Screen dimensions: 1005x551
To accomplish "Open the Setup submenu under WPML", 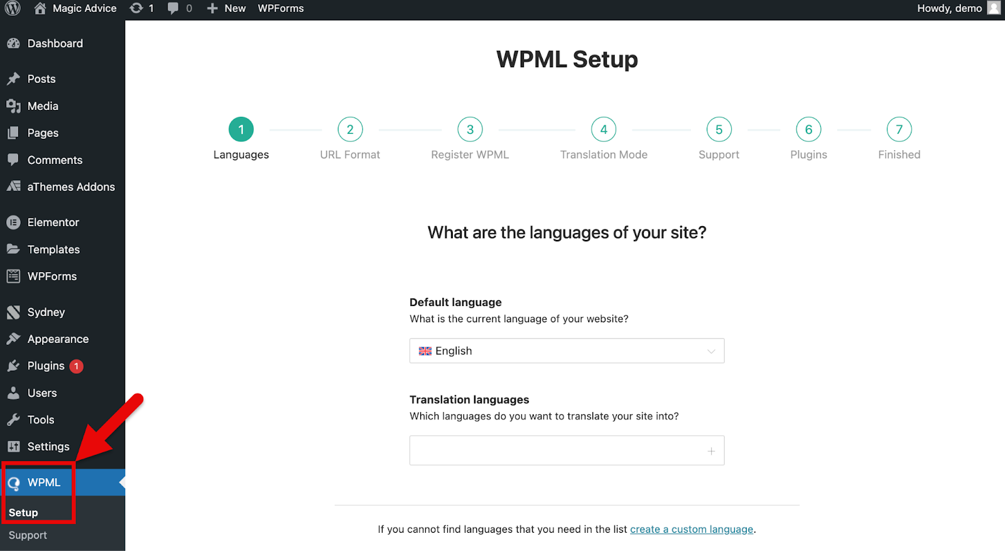I will coord(23,513).
